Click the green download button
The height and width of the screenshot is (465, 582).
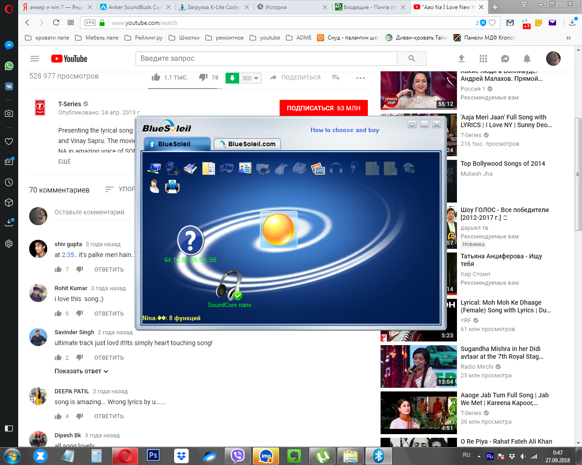[232, 78]
